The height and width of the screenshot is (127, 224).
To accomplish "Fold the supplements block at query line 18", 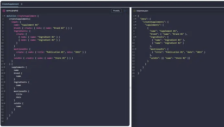I will point(5,67).
